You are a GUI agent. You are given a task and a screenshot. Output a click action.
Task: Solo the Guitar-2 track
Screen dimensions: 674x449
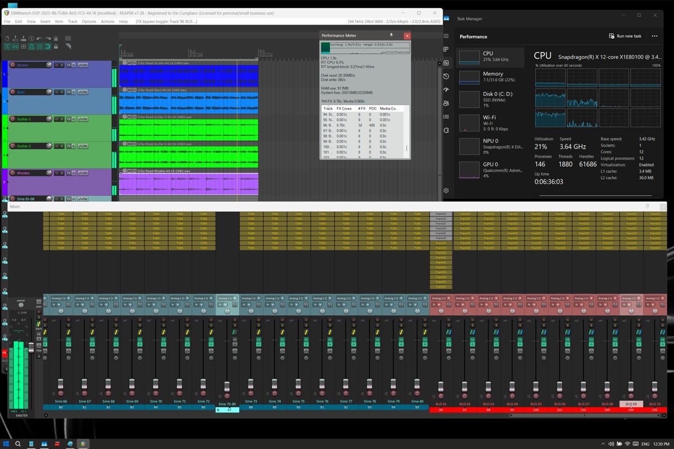(61, 146)
